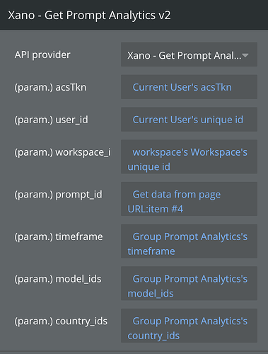Click the '(param.) acsTkn' label
The height and width of the screenshot is (354, 268).
50,88
